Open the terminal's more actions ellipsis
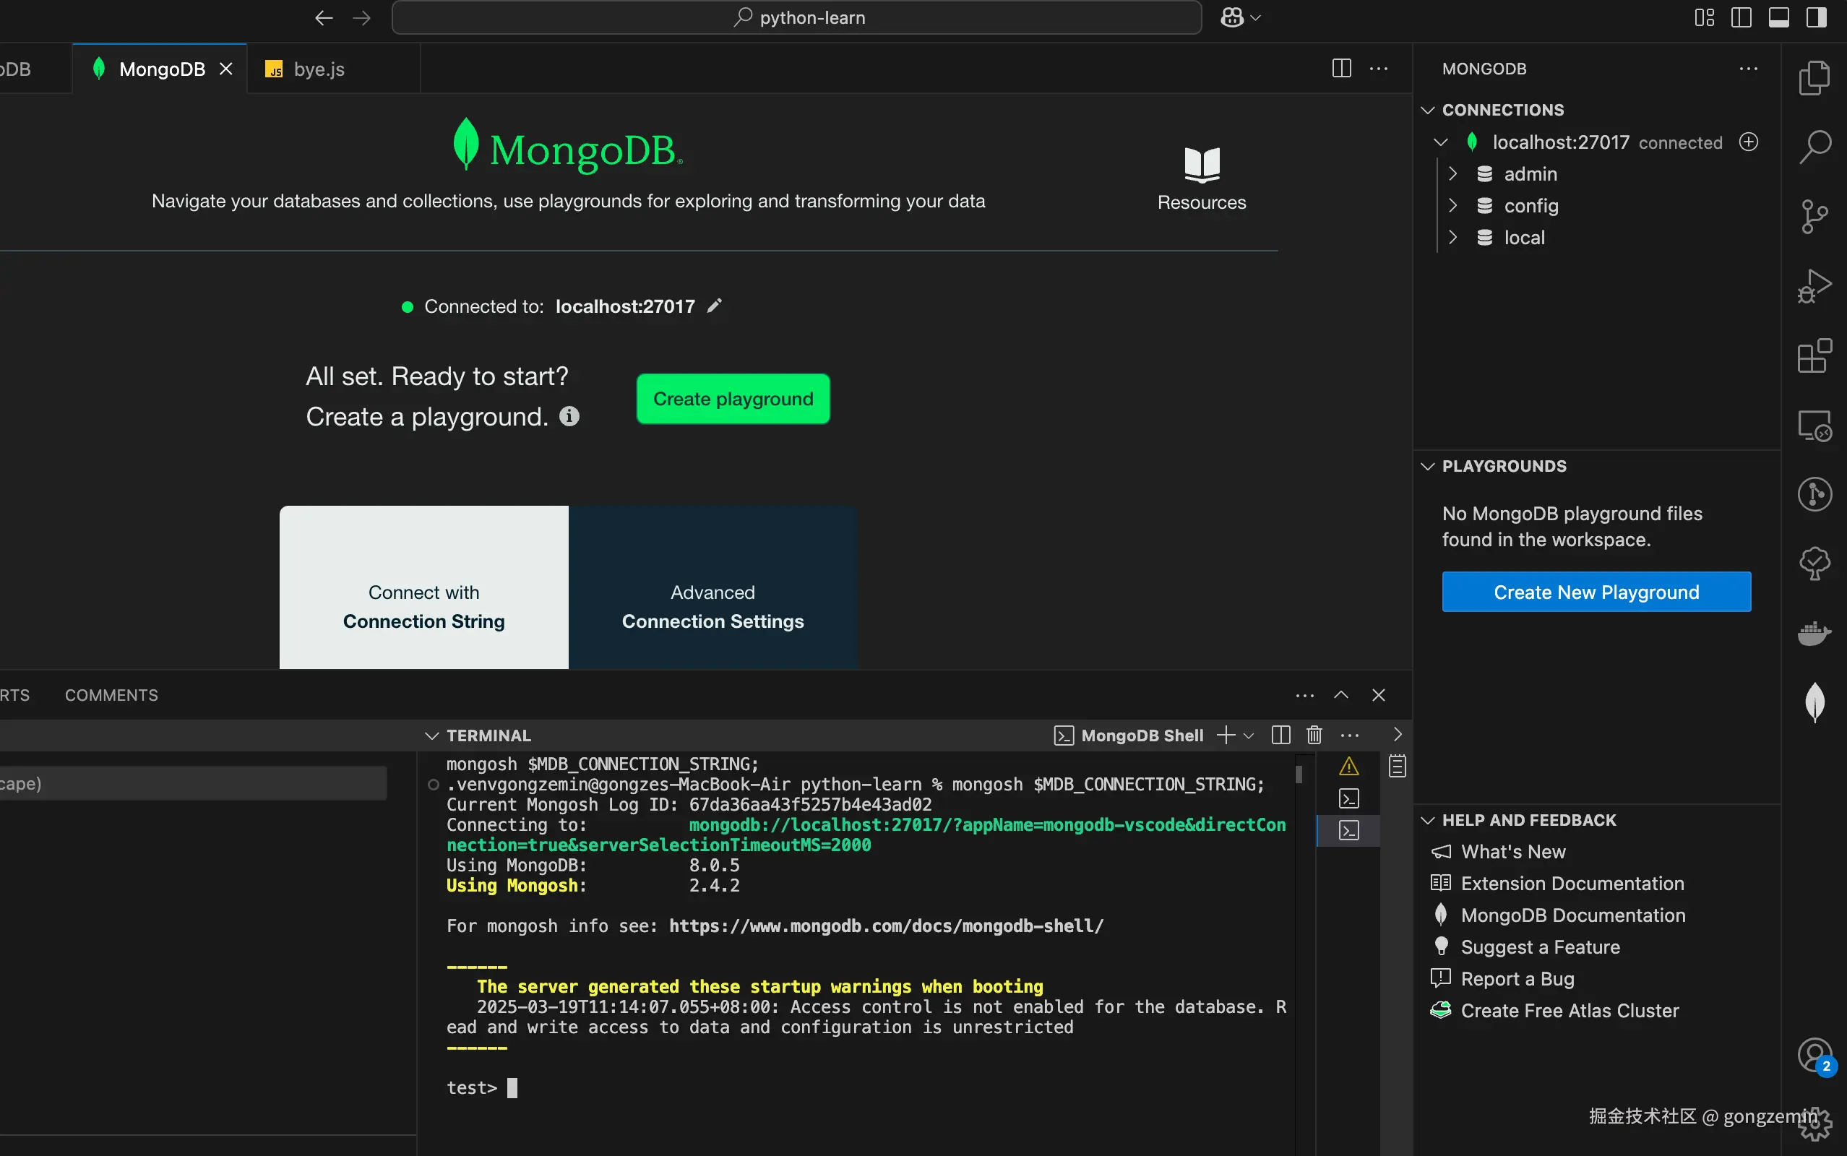Image resolution: width=1847 pixels, height=1156 pixels. click(1350, 735)
